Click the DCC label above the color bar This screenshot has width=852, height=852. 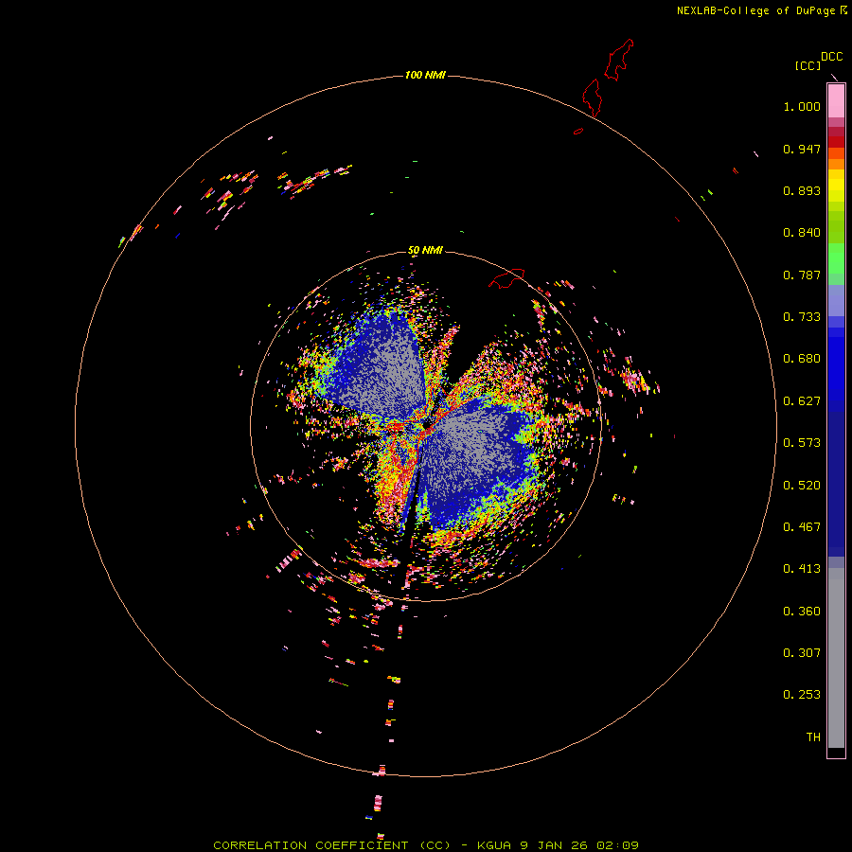click(x=831, y=57)
